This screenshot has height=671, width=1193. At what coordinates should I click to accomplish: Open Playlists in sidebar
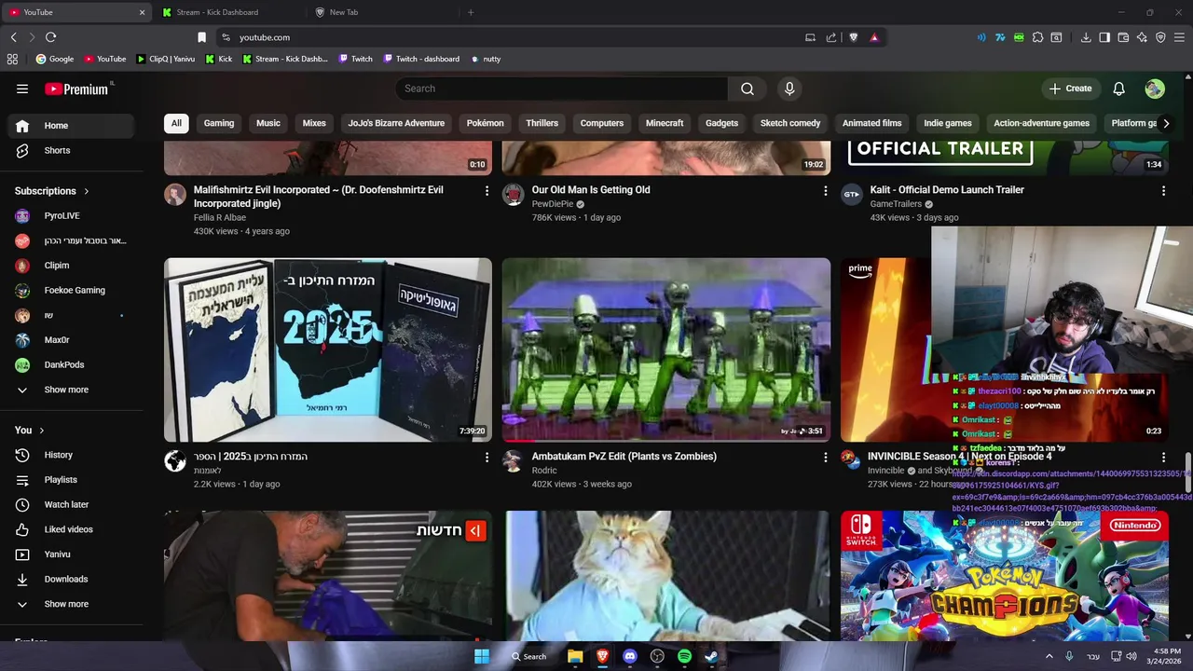tap(73, 480)
